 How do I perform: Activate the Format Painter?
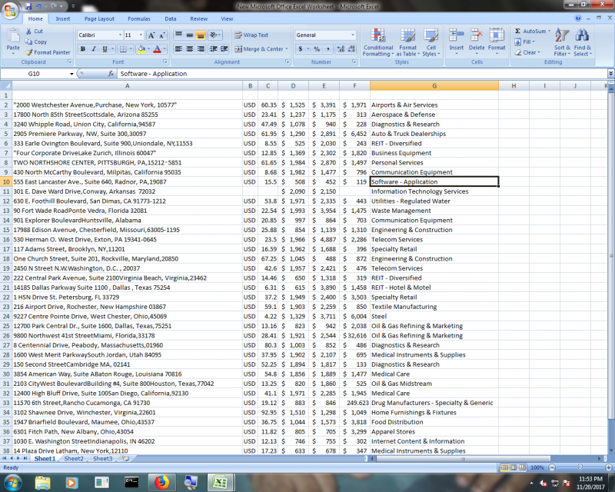(x=48, y=52)
